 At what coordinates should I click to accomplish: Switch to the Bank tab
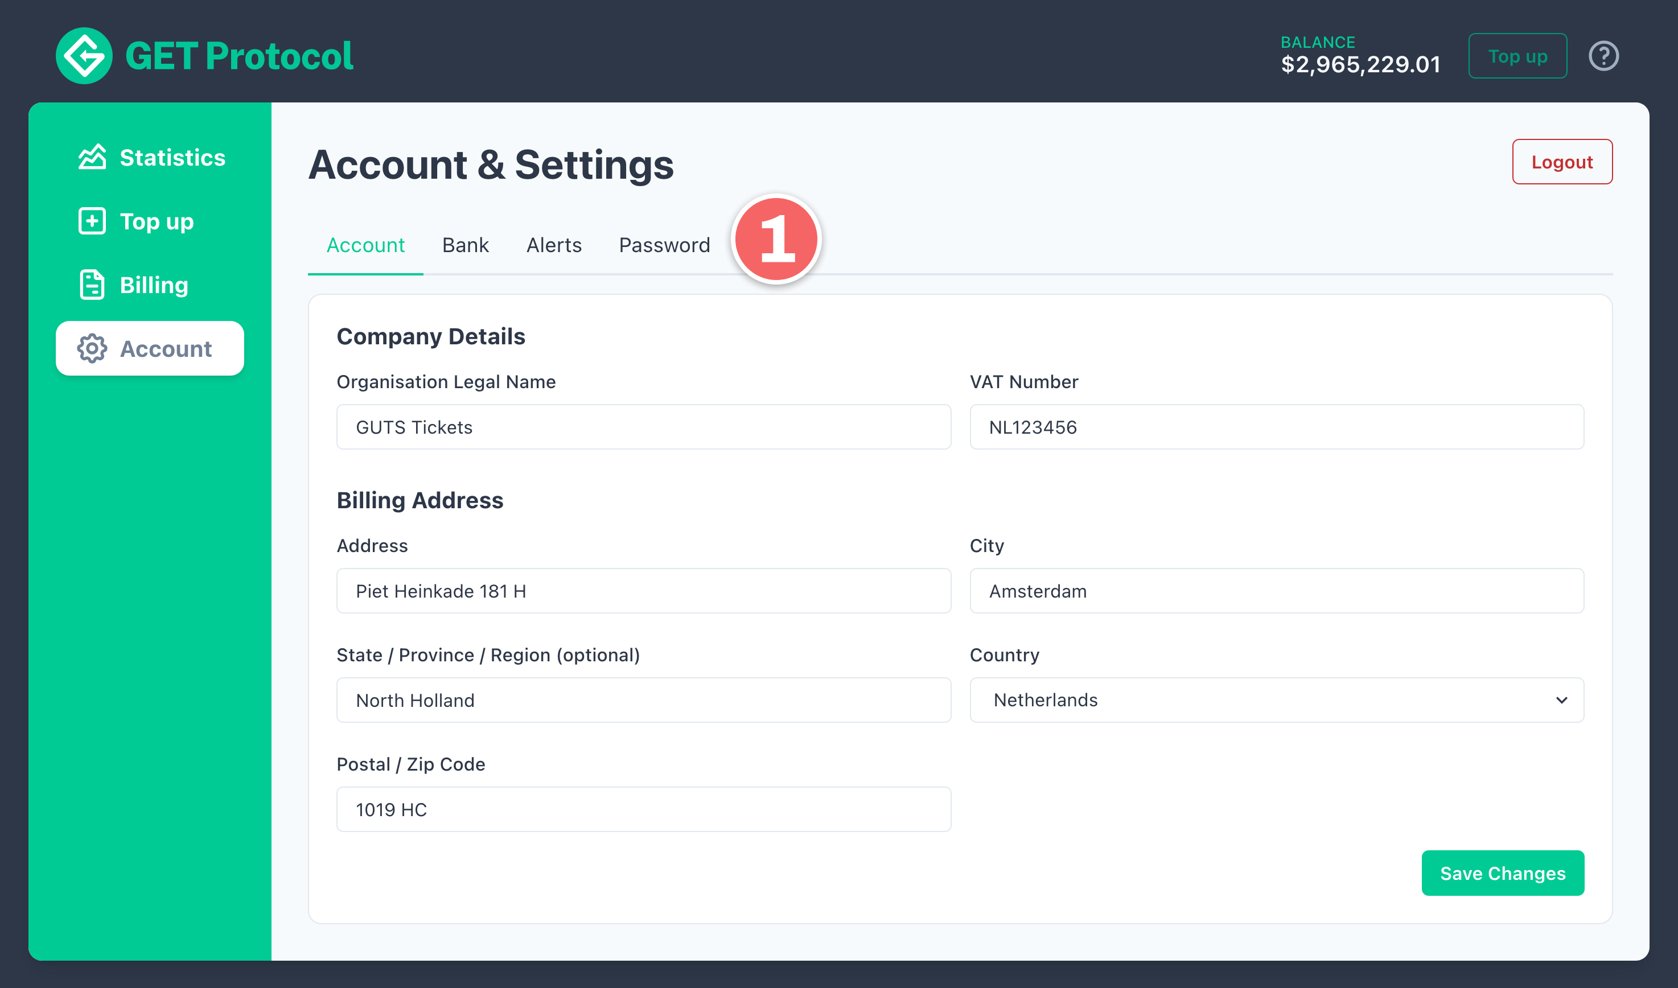(x=465, y=245)
